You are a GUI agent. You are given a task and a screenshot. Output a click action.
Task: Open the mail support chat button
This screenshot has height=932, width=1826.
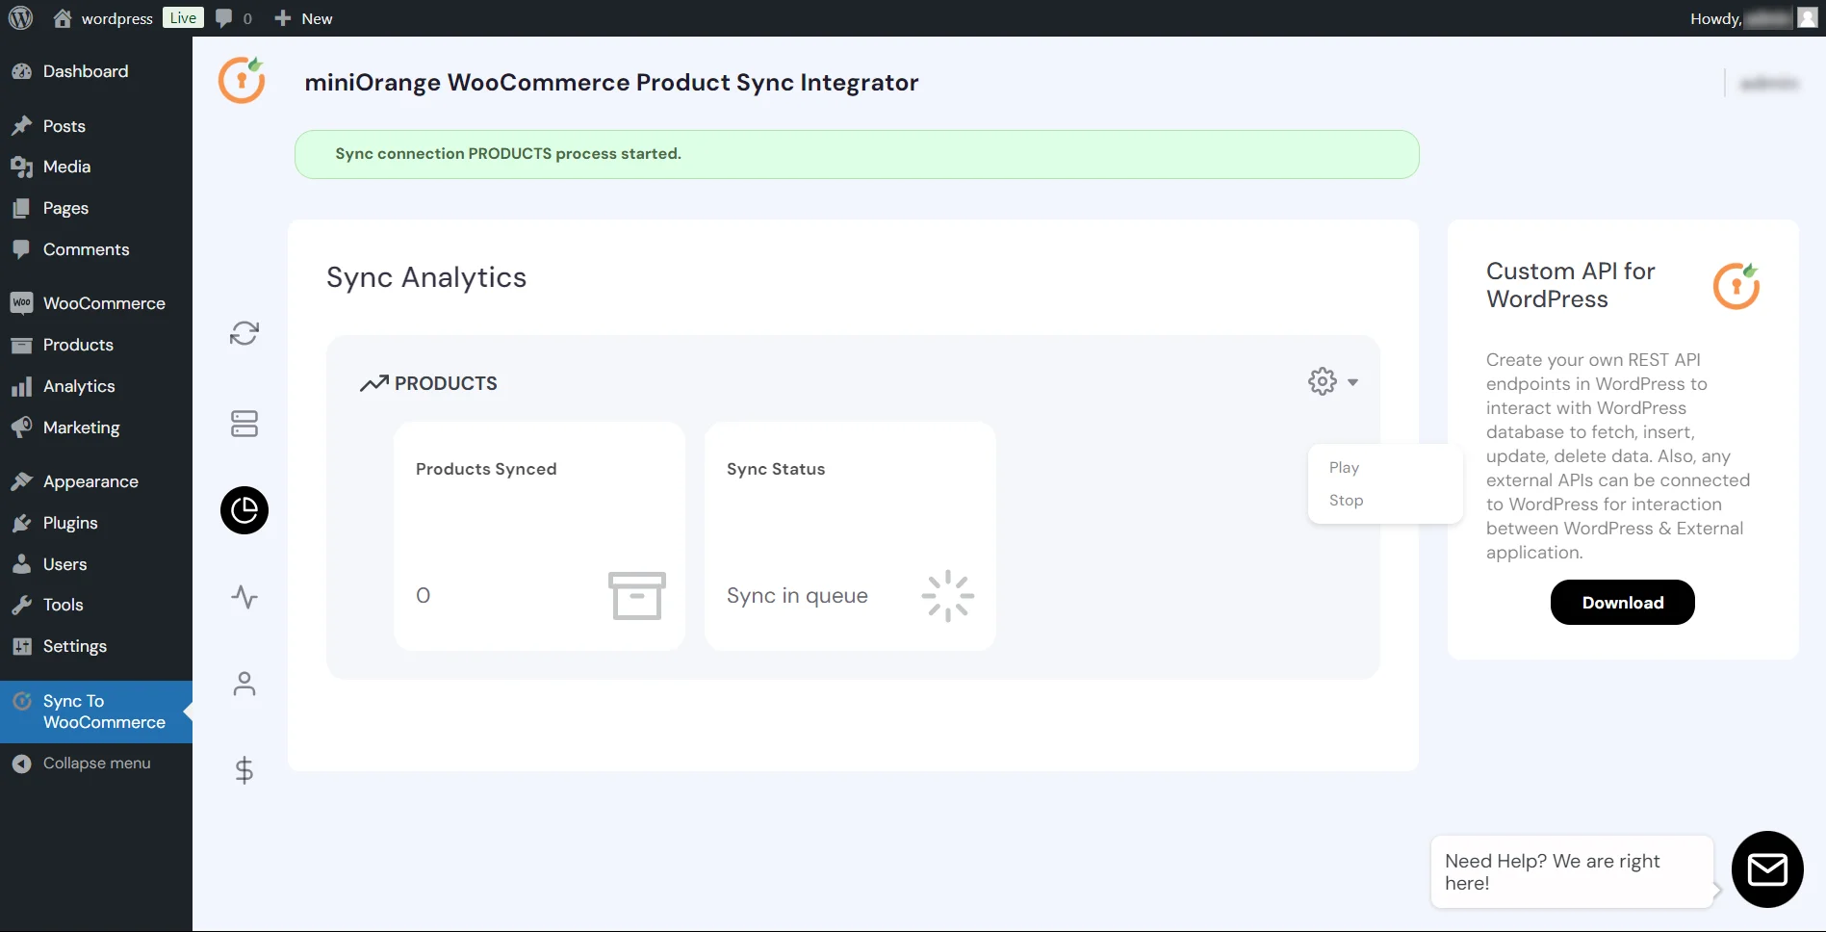pyautogui.click(x=1767, y=869)
